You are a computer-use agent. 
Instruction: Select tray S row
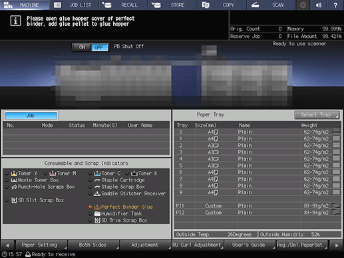tap(258, 132)
